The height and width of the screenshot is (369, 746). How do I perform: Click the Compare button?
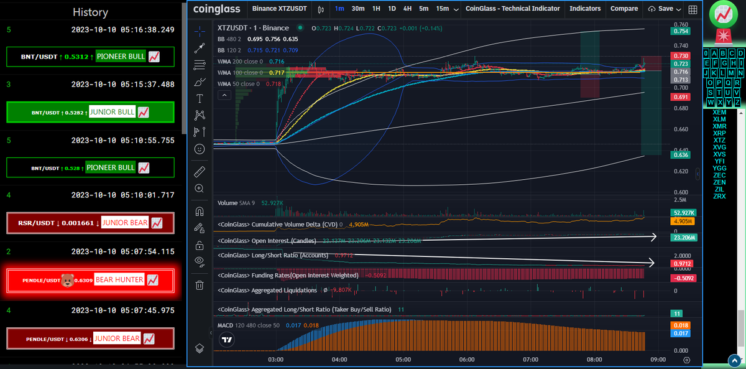624,9
